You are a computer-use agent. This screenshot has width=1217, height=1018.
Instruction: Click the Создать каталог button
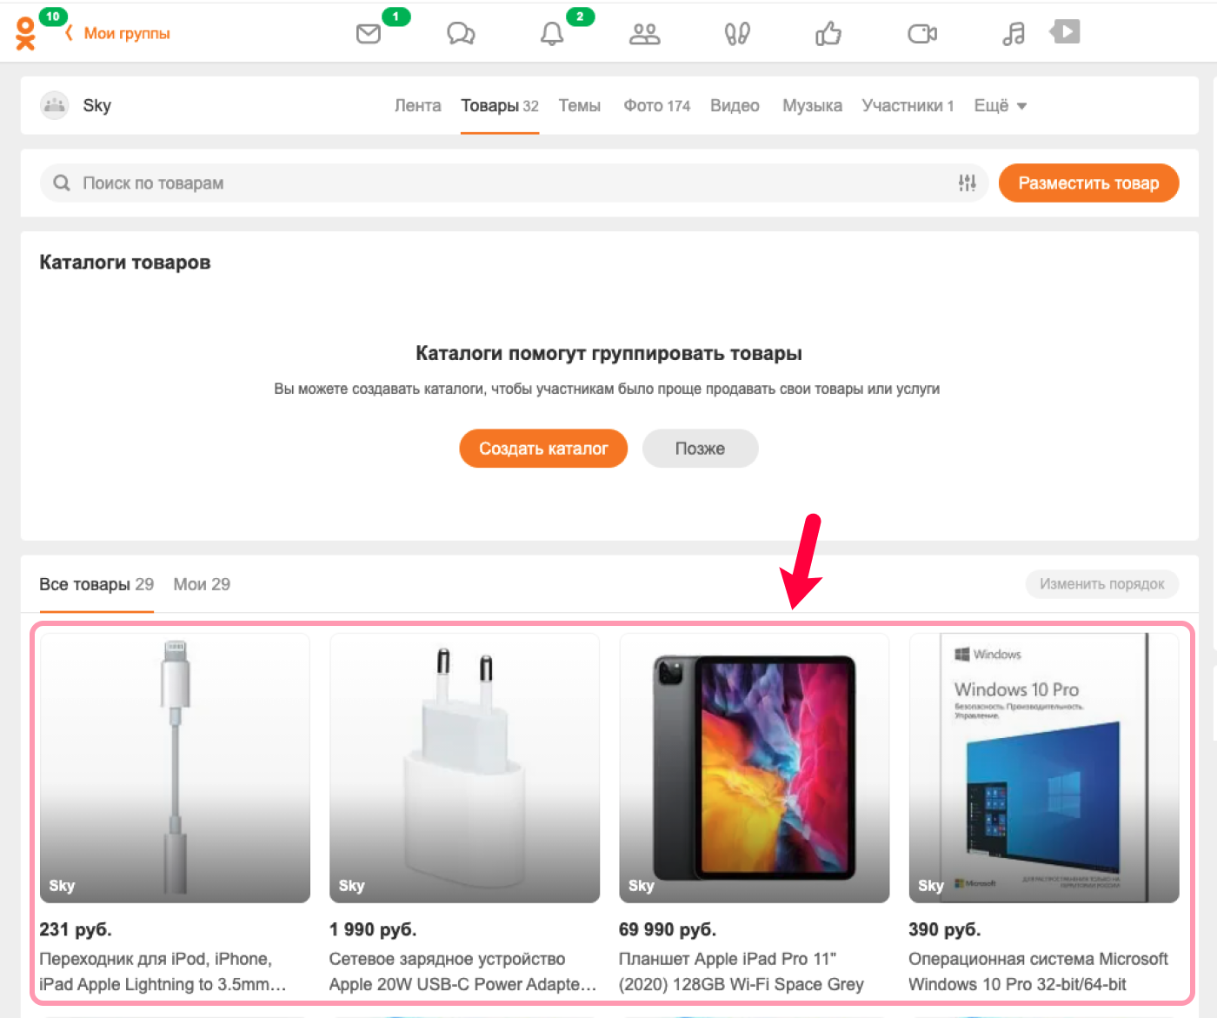pyautogui.click(x=543, y=449)
